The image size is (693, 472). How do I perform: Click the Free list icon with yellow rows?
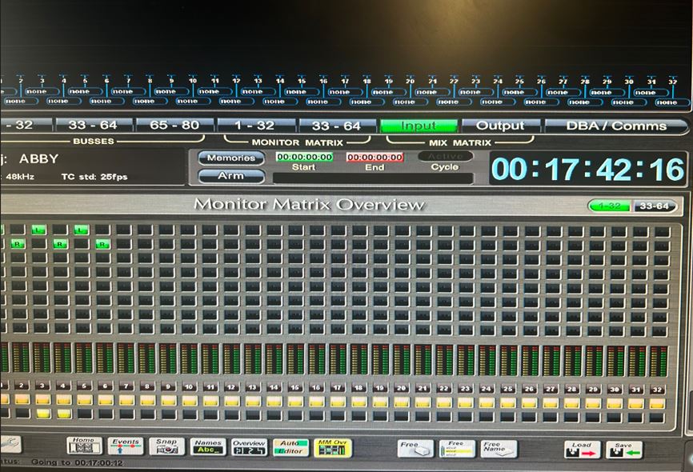tap(457, 449)
